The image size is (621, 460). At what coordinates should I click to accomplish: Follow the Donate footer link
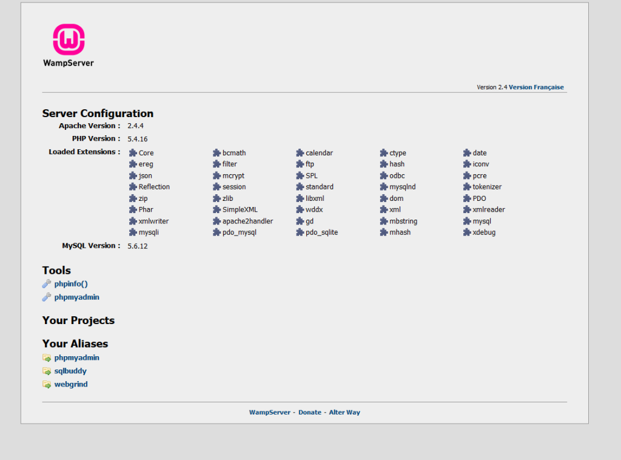tap(310, 413)
